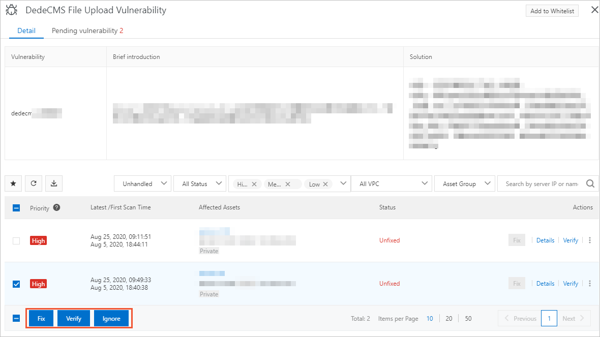Click the High badge in the 09:11:51 row

click(x=38, y=240)
